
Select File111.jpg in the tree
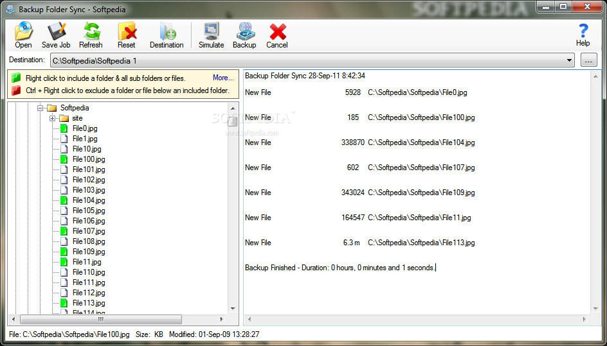[x=89, y=282]
